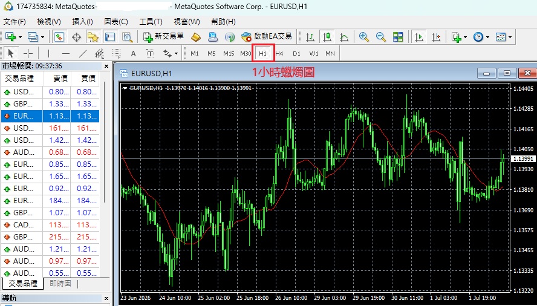This screenshot has height=306, width=537.
Task: Open the Data Window crosshair-circle icon
Action: [x=76, y=37]
